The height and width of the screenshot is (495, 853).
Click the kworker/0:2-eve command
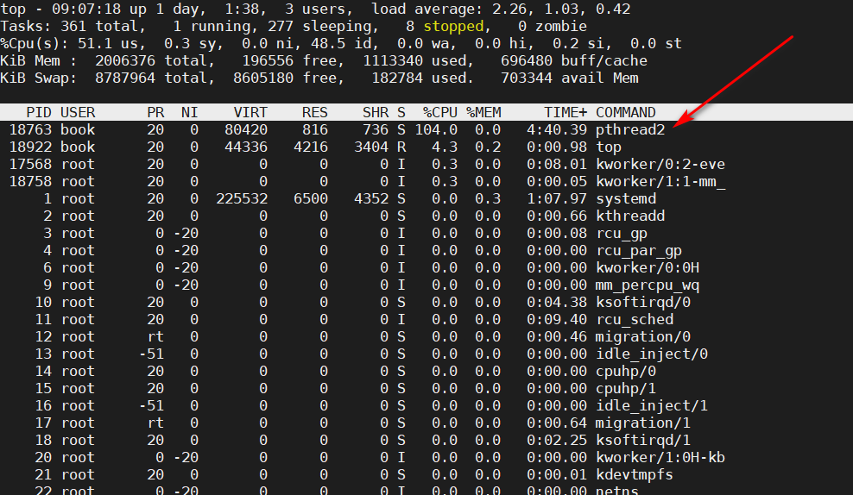(x=660, y=164)
